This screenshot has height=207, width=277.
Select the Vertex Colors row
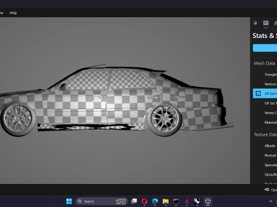tap(265, 113)
